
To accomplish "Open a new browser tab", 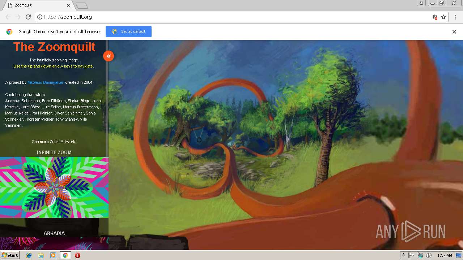I will coord(82,5).
